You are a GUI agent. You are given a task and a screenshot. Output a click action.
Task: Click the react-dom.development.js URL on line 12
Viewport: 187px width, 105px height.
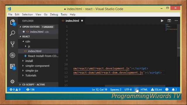click(x=108, y=73)
